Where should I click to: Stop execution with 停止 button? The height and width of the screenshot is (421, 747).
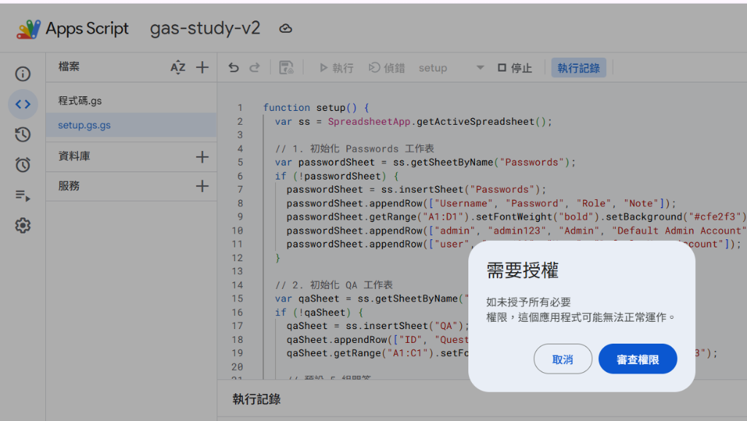click(x=514, y=68)
